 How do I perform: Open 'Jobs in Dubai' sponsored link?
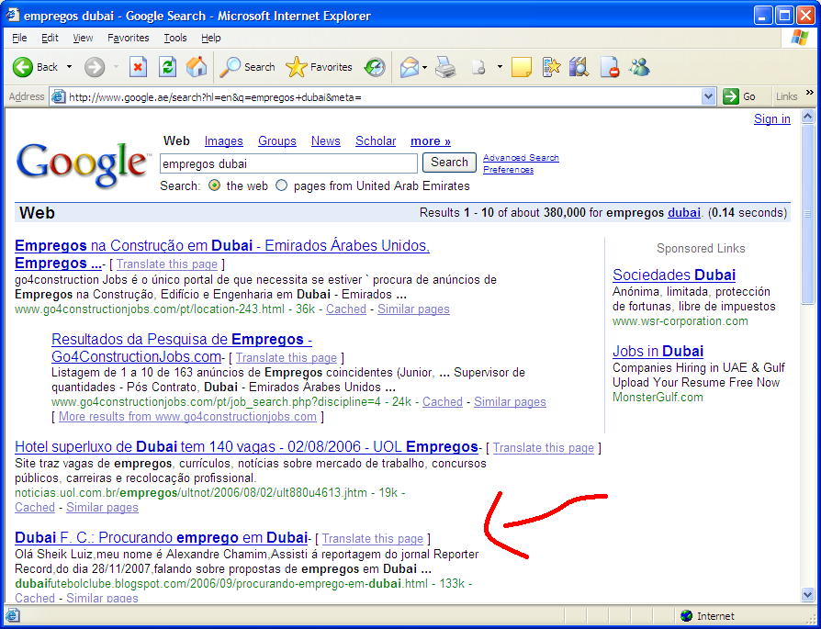point(658,351)
